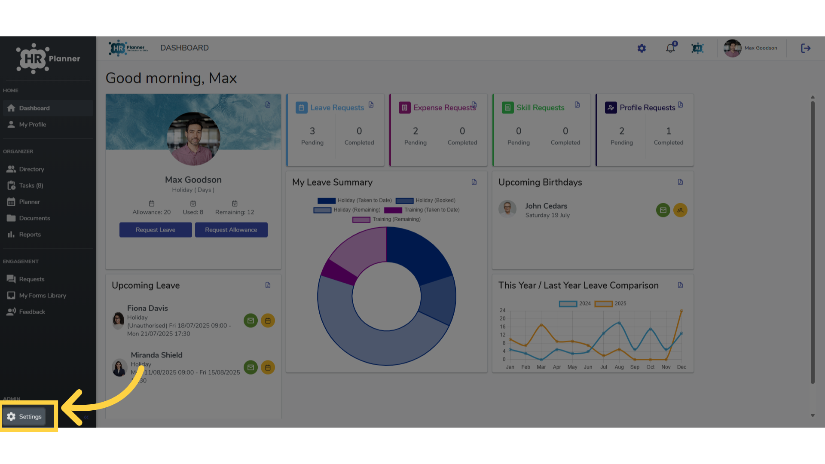Toggle the 2024 series legend
The width and height of the screenshot is (825, 464).
pos(574,304)
